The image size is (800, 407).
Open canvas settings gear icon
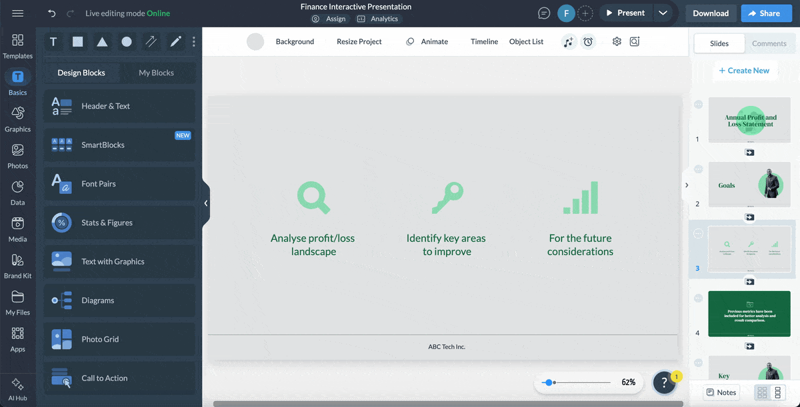(x=617, y=41)
